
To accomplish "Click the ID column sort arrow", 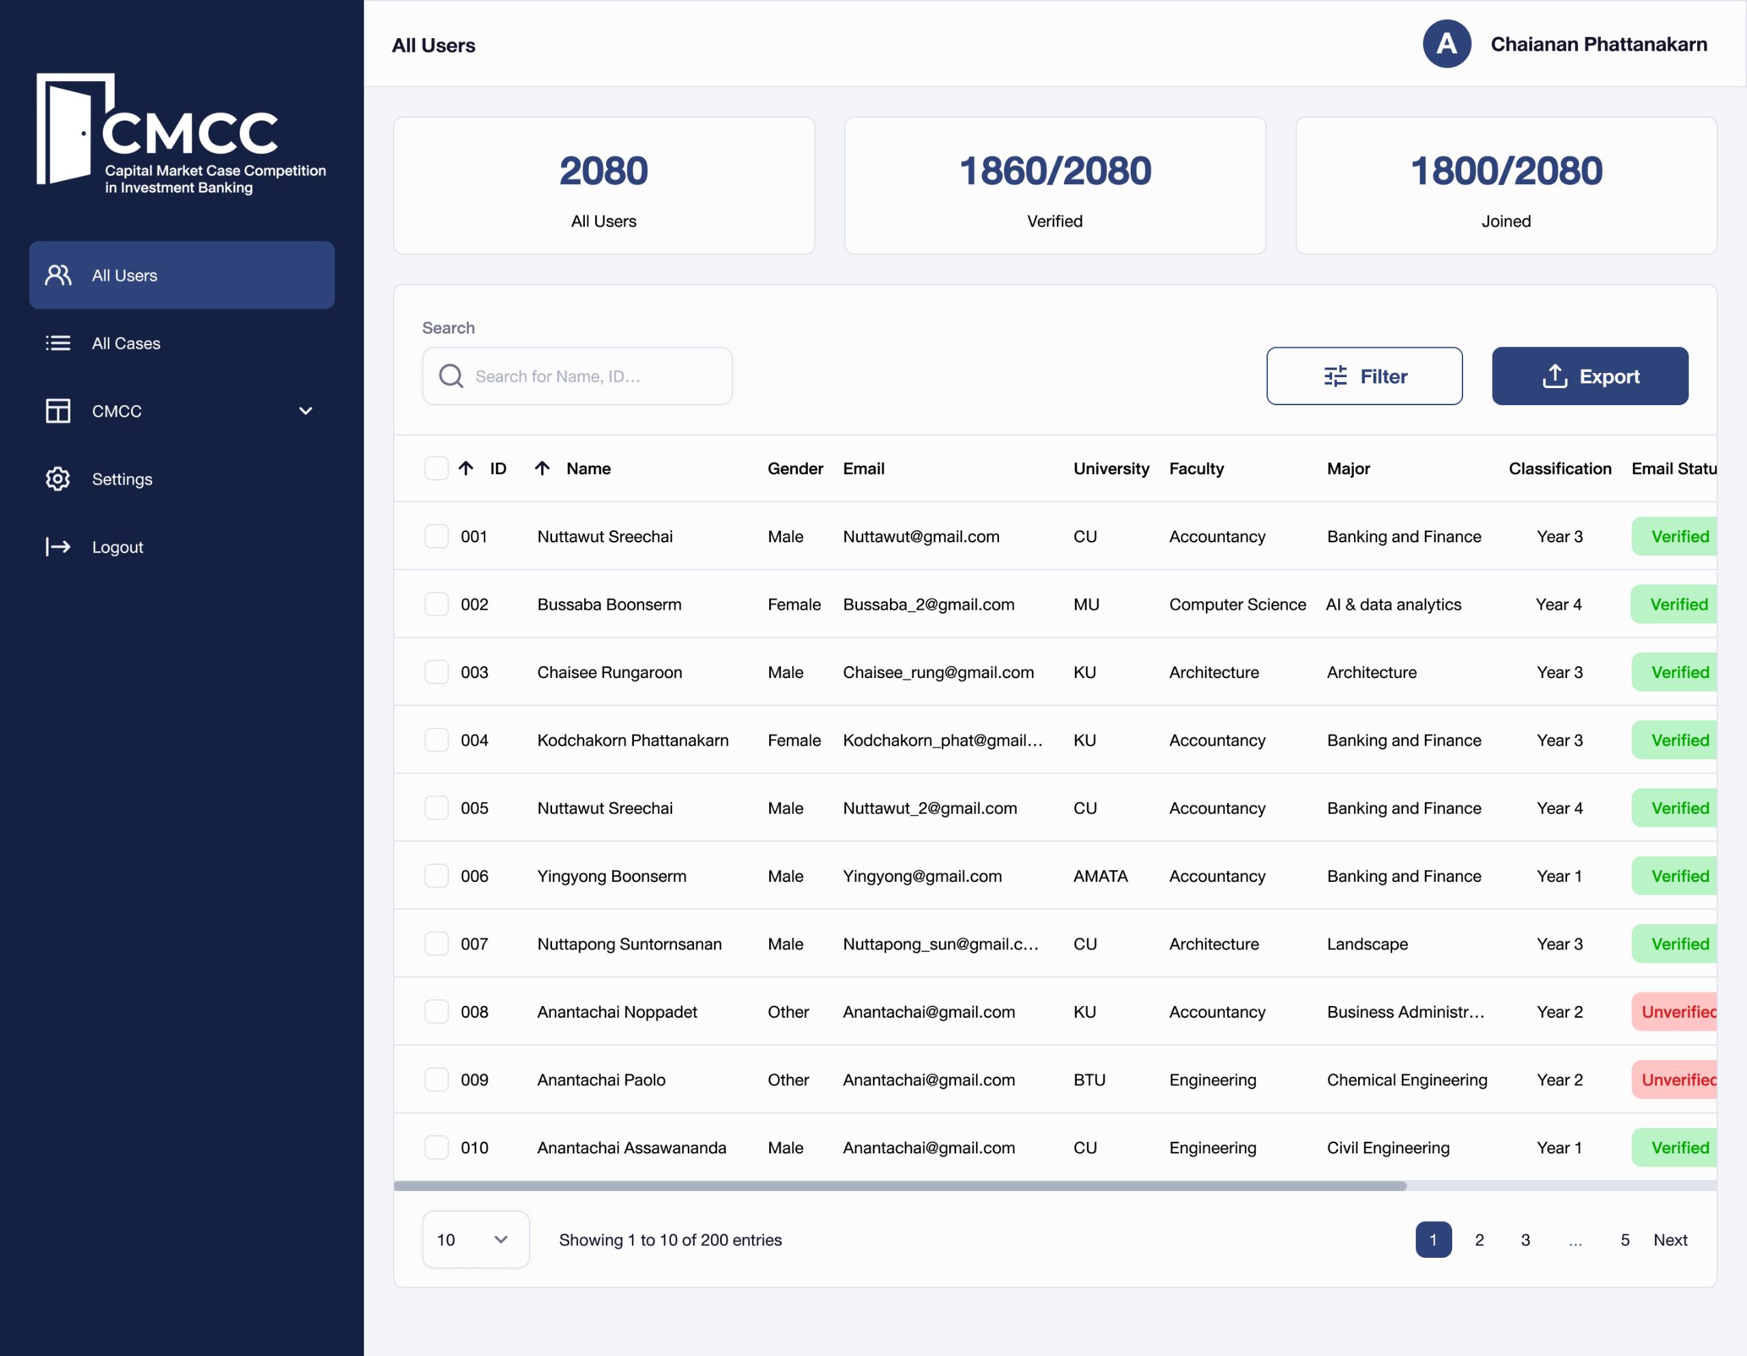I will 470,468.
